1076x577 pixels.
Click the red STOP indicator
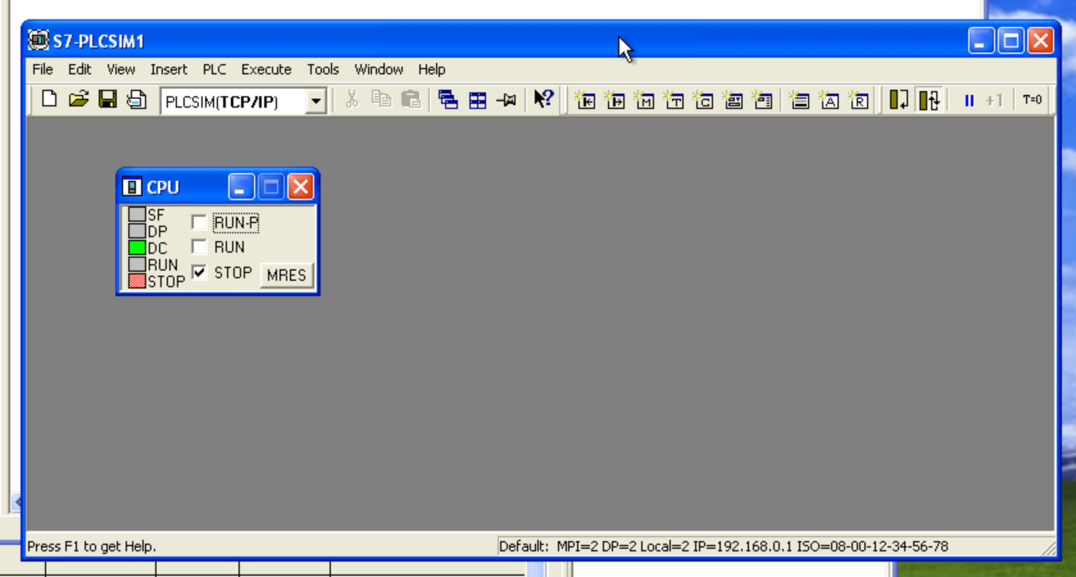[x=137, y=281]
